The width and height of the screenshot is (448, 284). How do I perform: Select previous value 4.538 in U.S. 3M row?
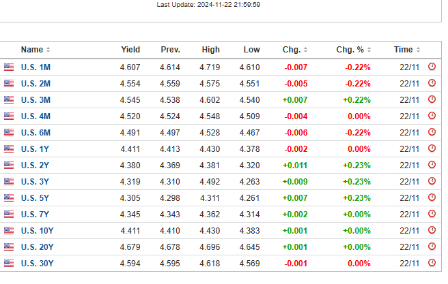pos(170,100)
